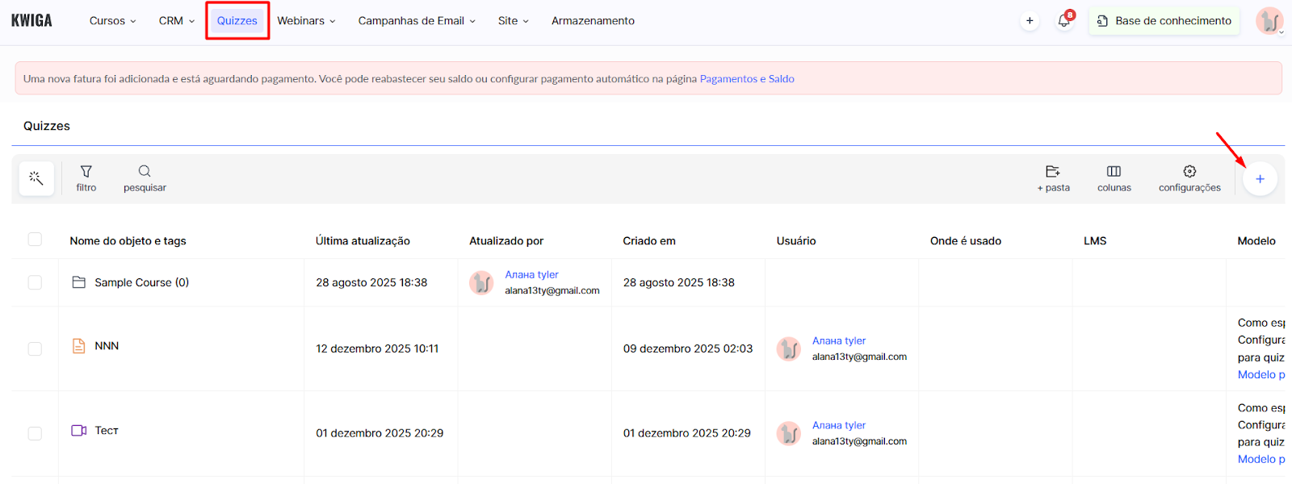The image size is (1292, 484).
Task: Click user avatar in NNN row
Action: 789,348
